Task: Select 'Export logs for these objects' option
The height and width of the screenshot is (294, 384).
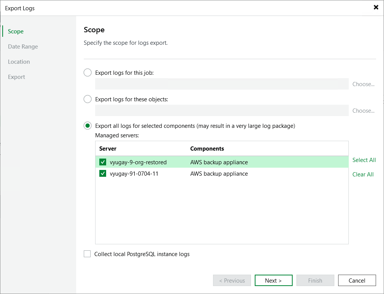Action: (x=88, y=99)
